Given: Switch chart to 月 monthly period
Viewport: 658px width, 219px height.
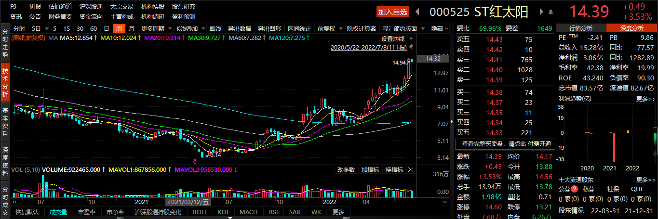Looking at the screenshot, I should coord(131,29).
